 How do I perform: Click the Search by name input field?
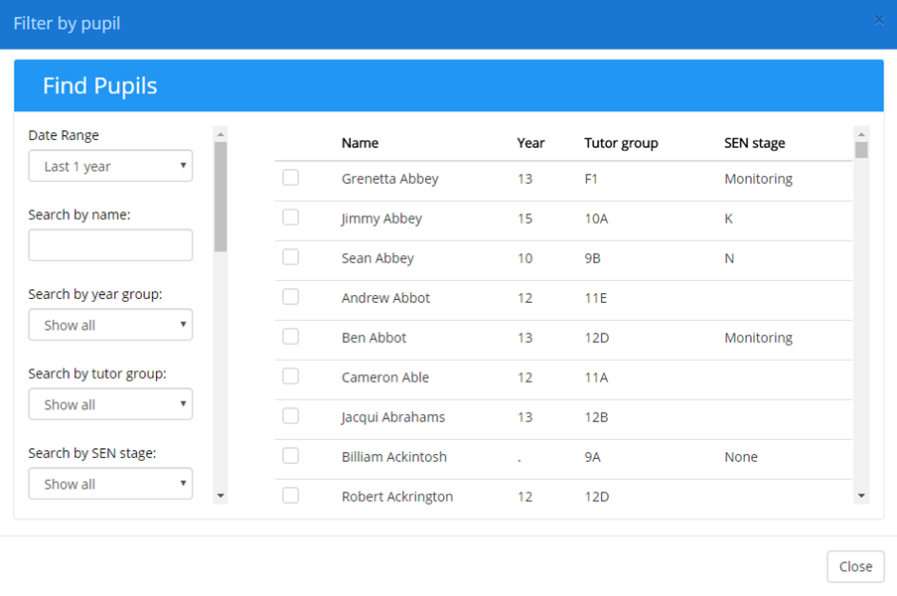(x=110, y=244)
